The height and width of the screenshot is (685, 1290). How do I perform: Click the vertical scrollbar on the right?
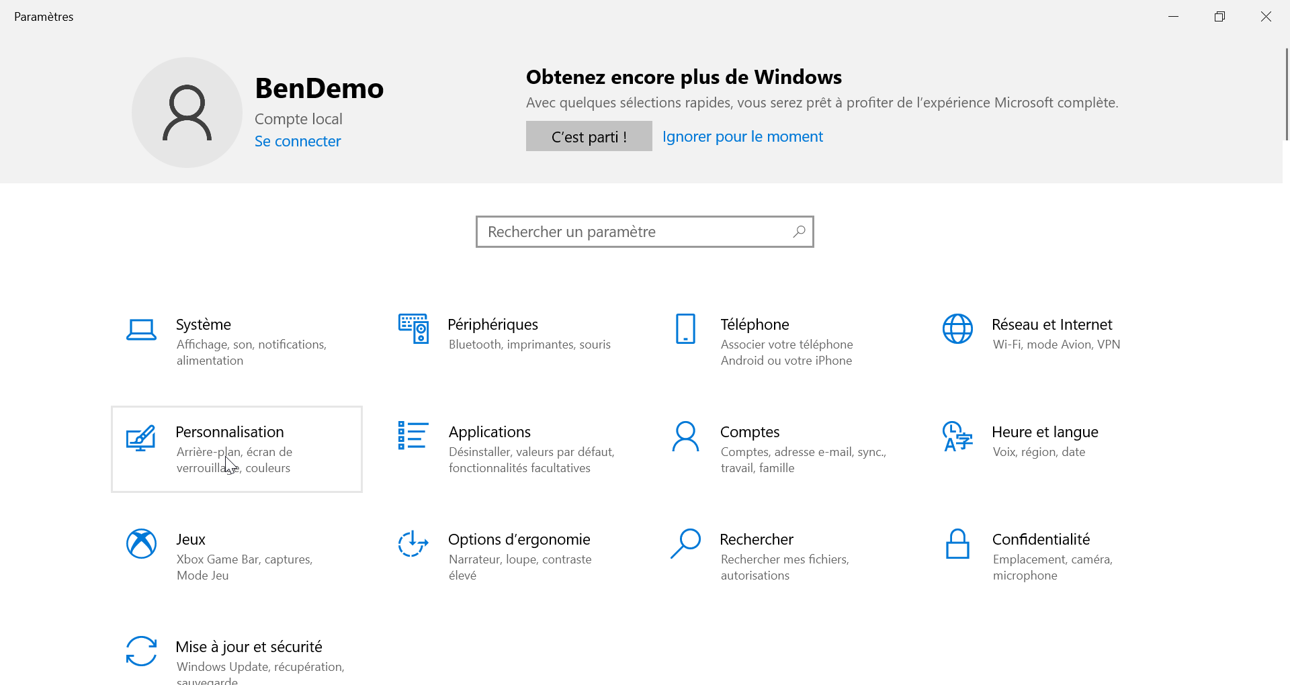coord(1286,94)
